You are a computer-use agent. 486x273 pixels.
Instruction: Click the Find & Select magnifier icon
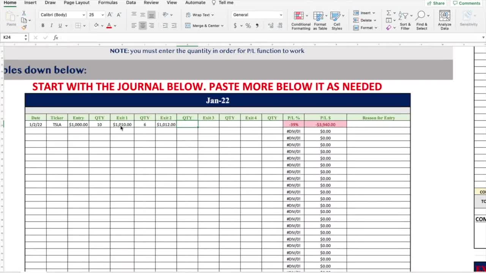point(421,15)
